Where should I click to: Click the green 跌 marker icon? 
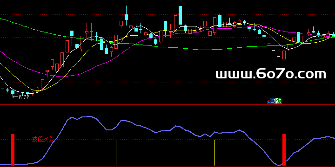point(279,101)
